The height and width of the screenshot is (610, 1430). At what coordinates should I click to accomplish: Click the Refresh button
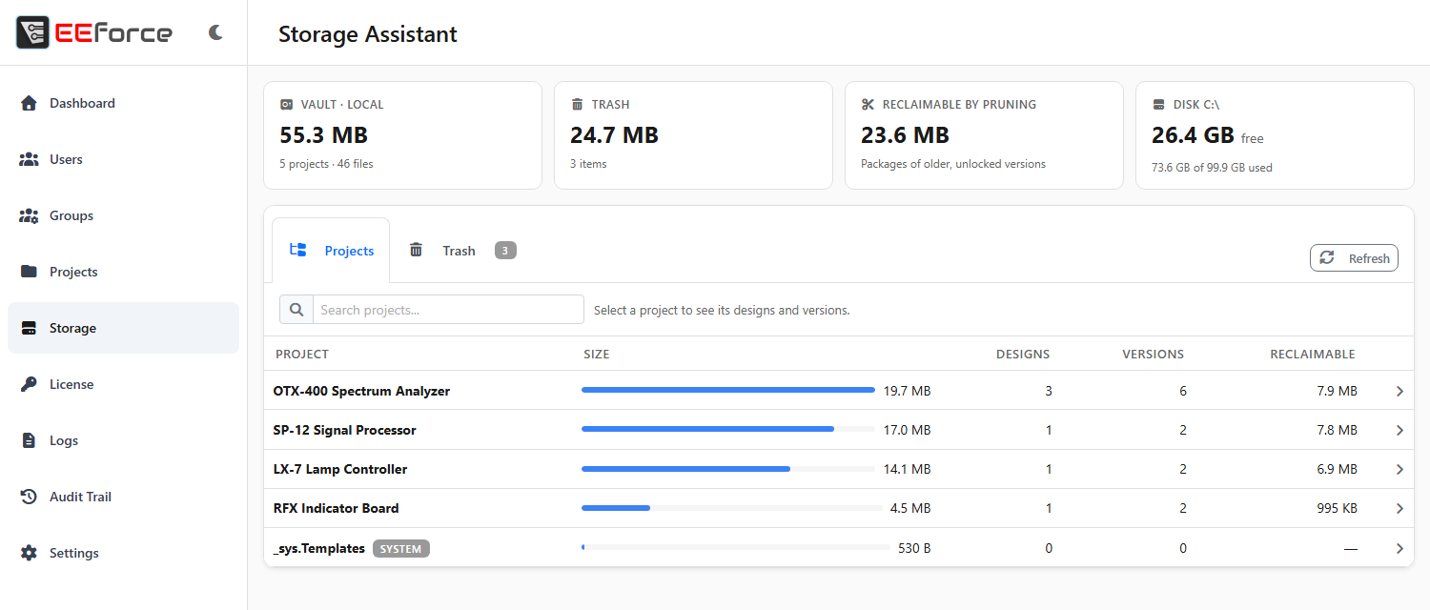(1354, 258)
